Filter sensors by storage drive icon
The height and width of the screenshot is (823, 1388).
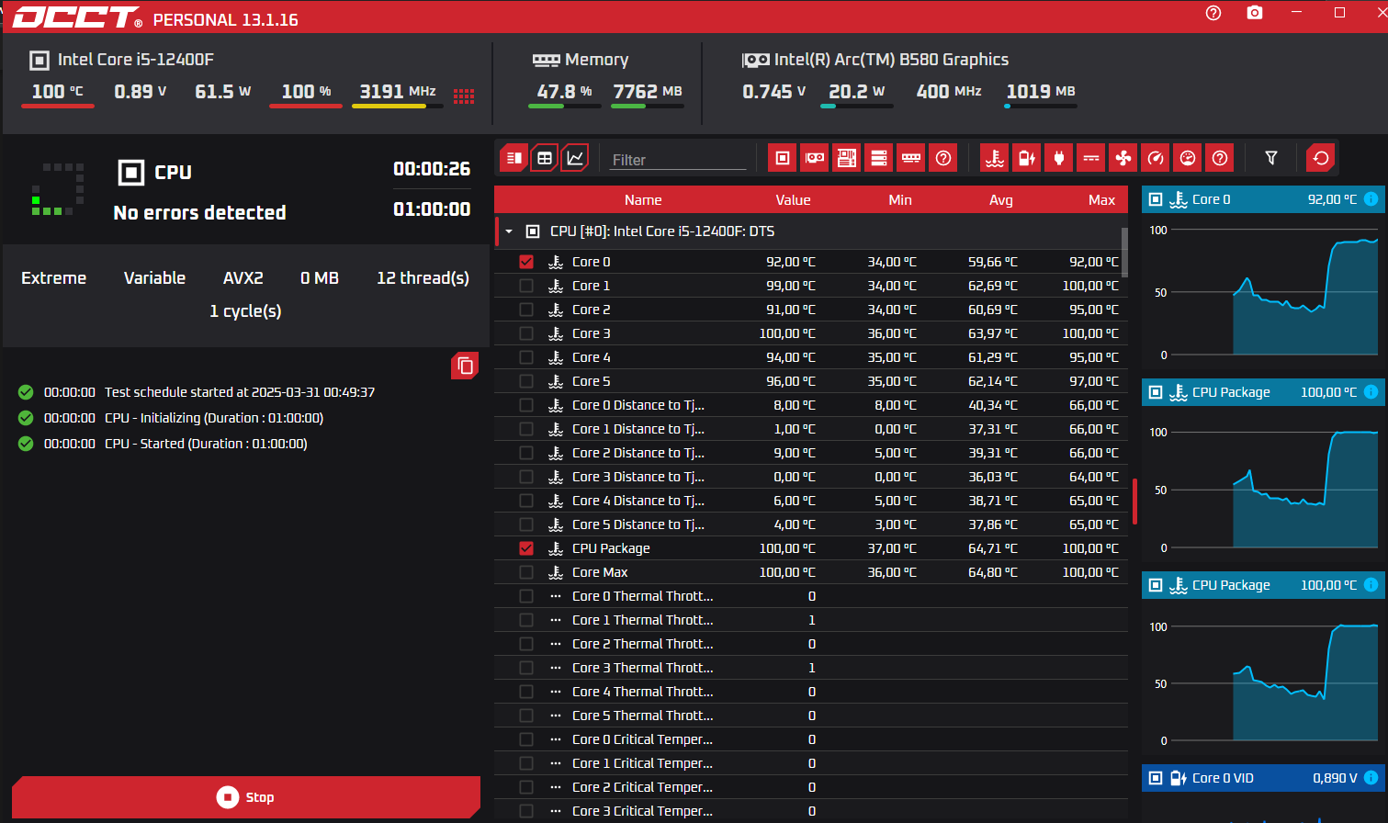pos(879,158)
